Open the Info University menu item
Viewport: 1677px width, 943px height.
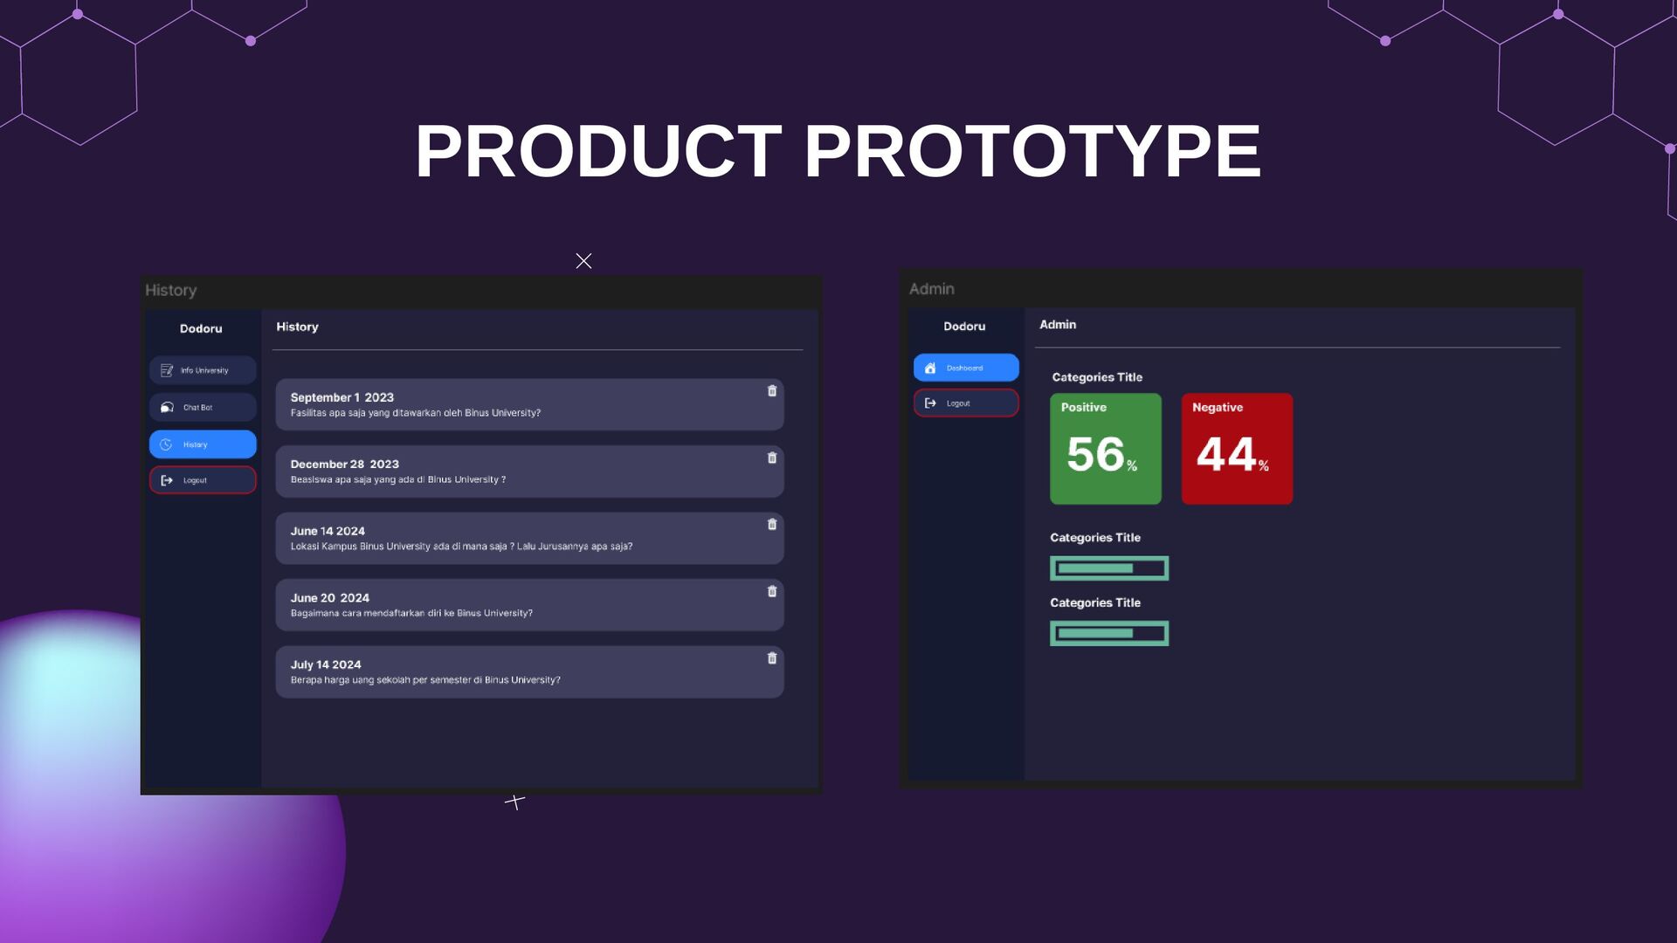click(204, 370)
